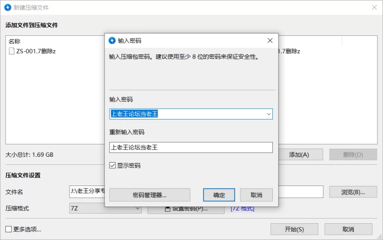Click 开始(S) to start compression

click(x=294, y=229)
